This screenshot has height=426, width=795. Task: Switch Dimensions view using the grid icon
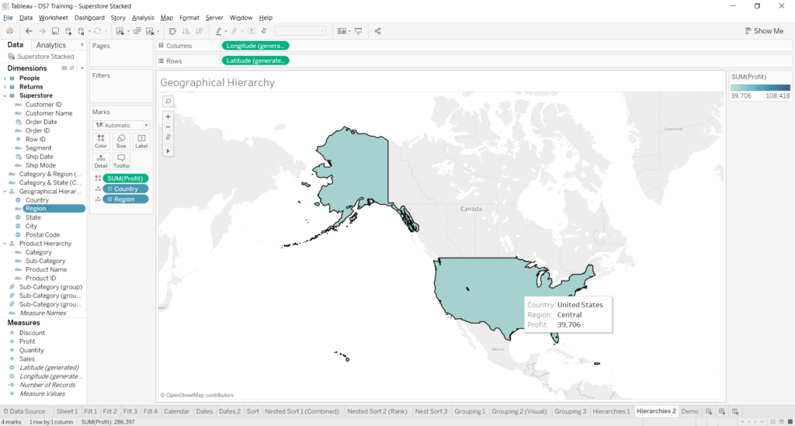[64, 68]
